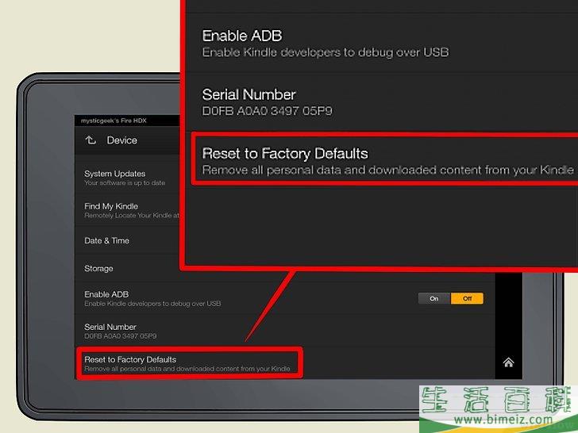
Task: Click 'Remove all personal data' text on tablet
Action: tap(187, 369)
